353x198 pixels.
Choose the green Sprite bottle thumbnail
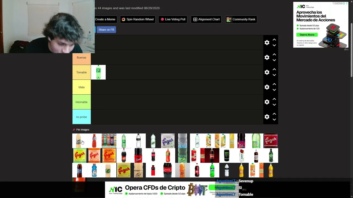[x=212, y=170]
